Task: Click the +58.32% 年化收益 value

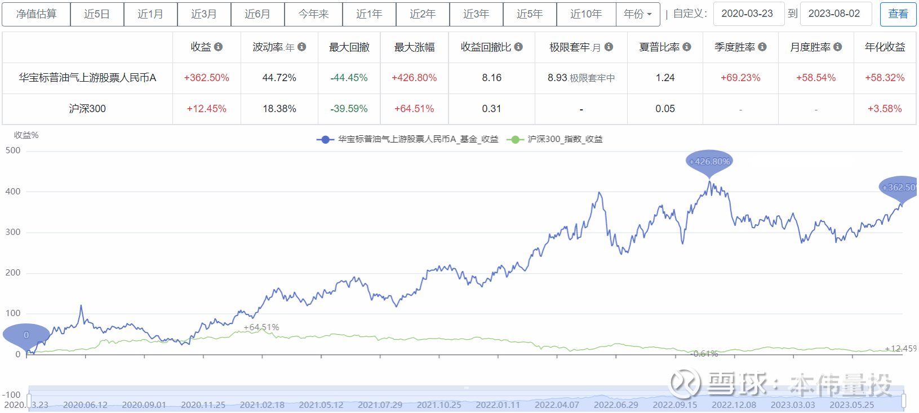Action: click(x=885, y=78)
